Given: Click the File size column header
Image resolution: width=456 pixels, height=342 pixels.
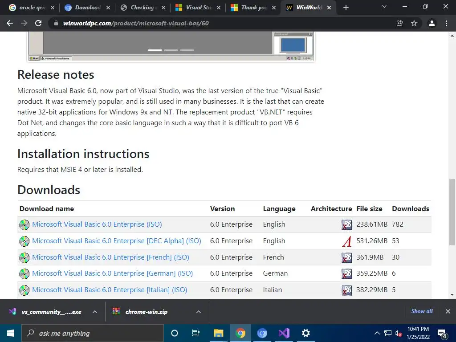Looking at the screenshot, I should 369,209.
